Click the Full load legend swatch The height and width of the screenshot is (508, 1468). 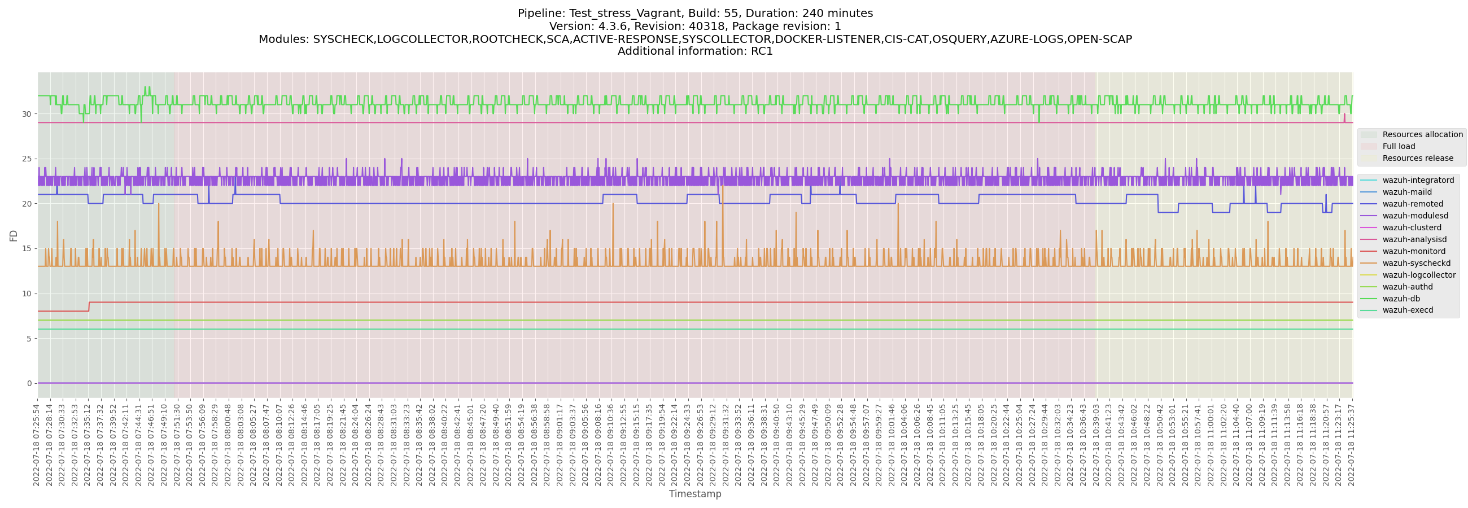(x=1368, y=147)
